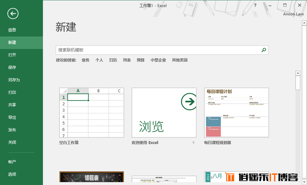Screen dimensions: 307x185
Task: Click the Anson Lam account name
Action: (293, 14)
